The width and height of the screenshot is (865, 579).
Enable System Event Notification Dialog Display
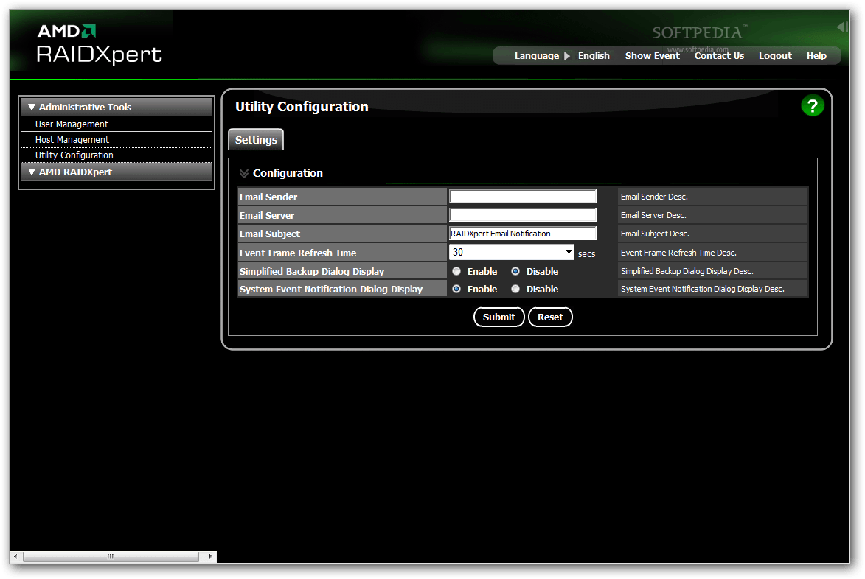coord(456,289)
